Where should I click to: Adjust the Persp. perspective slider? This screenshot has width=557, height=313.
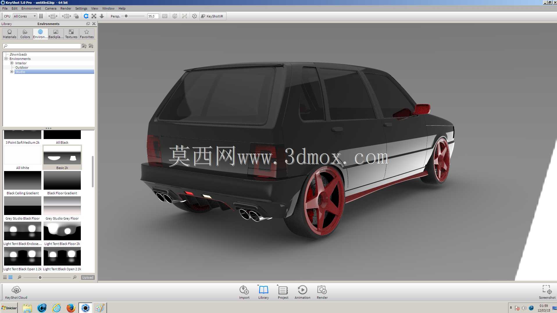(126, 16)
